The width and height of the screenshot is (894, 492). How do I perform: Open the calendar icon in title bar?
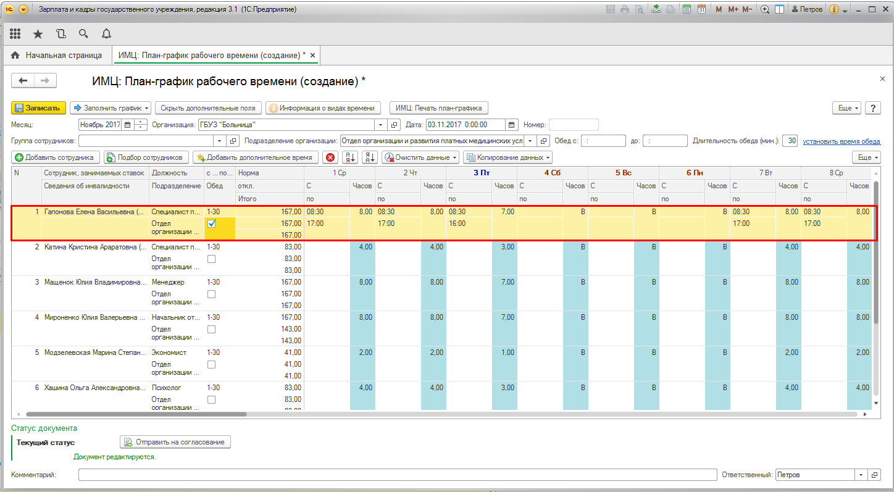(701, 10)
